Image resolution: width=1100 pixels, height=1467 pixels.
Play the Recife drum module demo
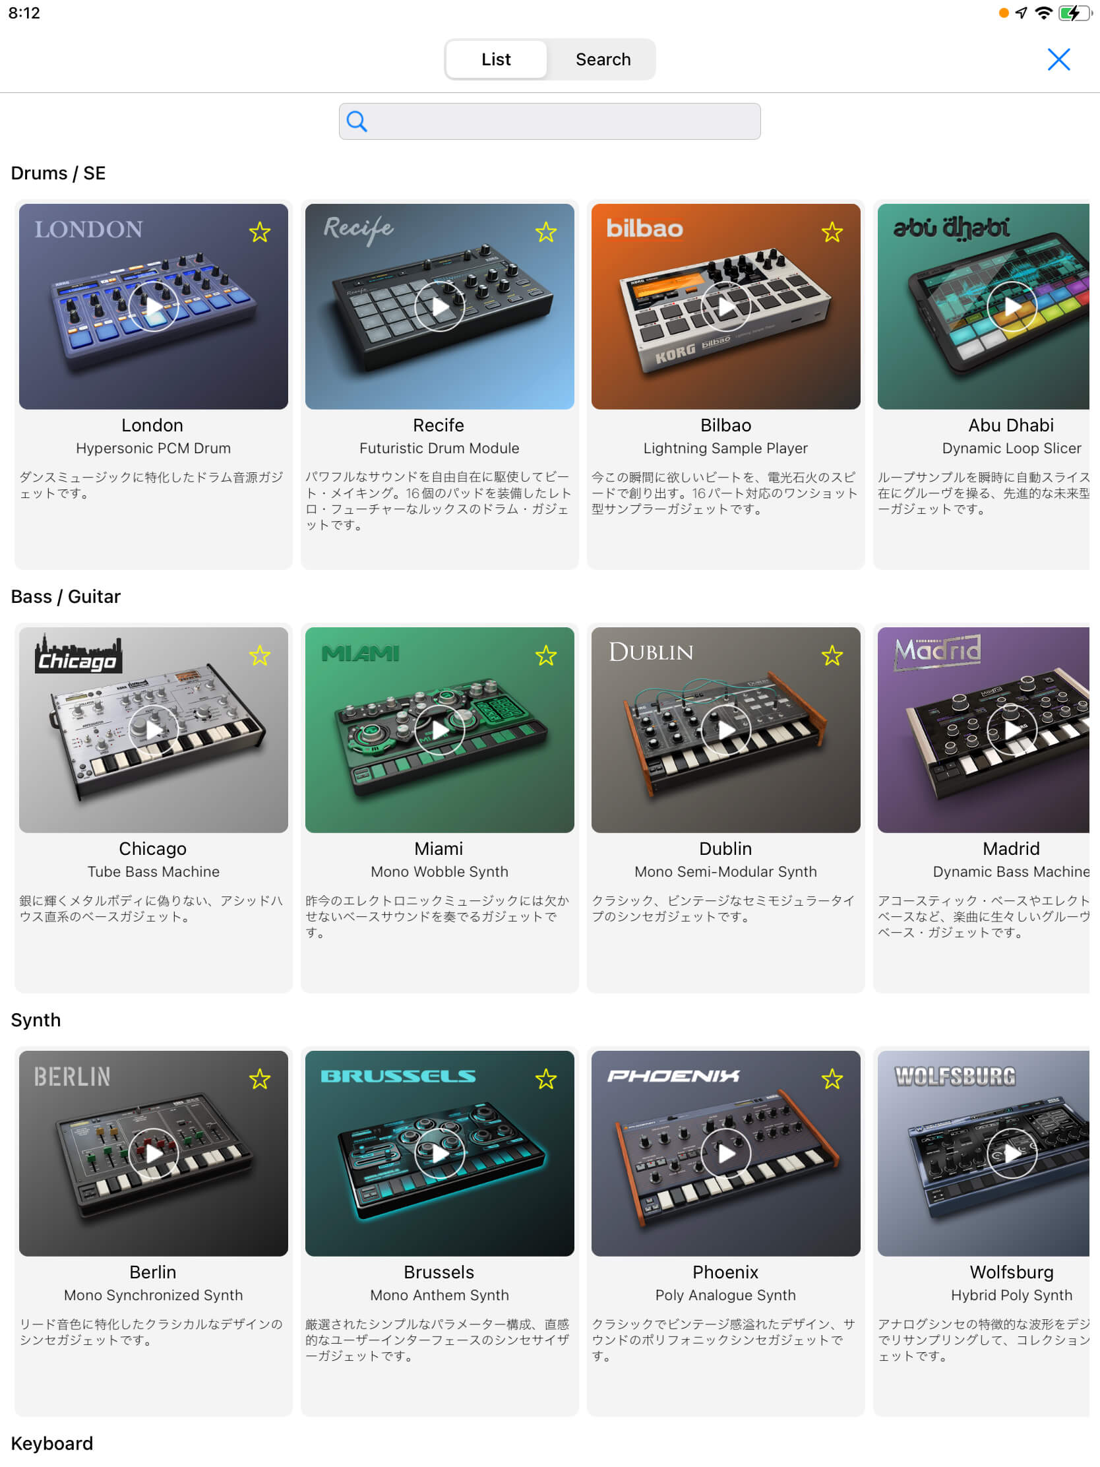(x=440, y=307)
